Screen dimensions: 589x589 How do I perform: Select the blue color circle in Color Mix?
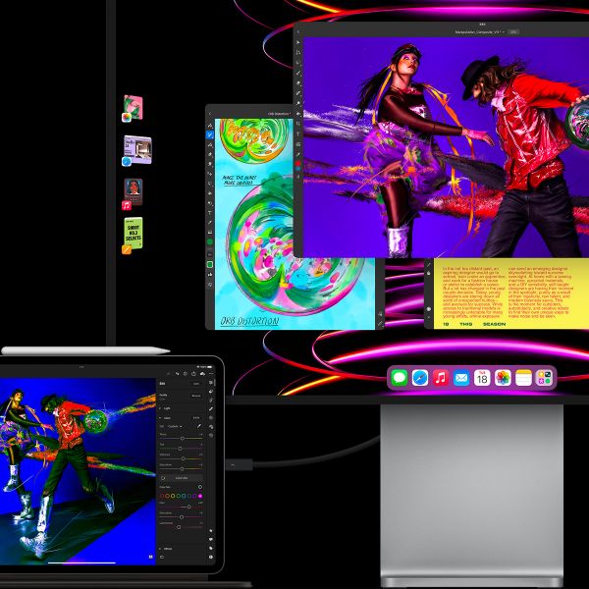coord(188,496)
